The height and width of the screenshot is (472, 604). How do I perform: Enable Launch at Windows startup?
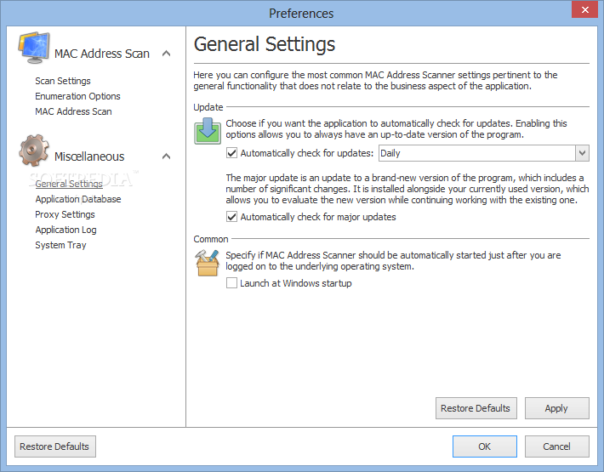(231, 283)
